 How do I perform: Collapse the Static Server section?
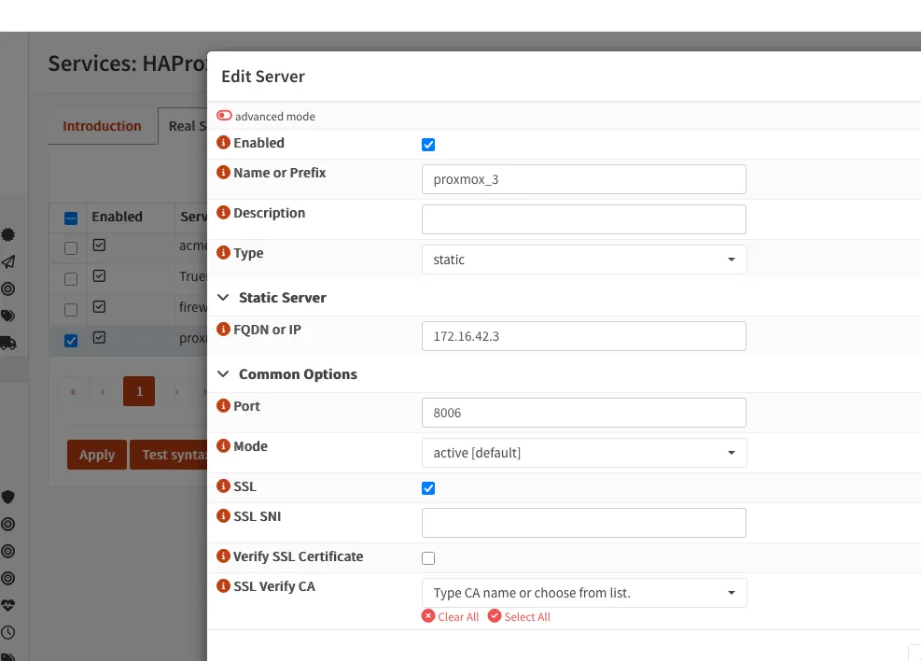[223, 298]
